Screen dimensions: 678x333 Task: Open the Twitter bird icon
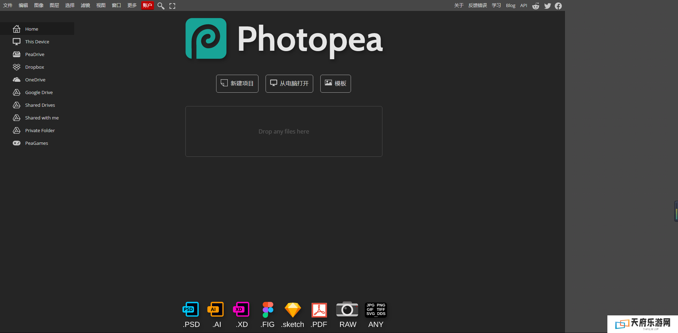click(547, 6)
